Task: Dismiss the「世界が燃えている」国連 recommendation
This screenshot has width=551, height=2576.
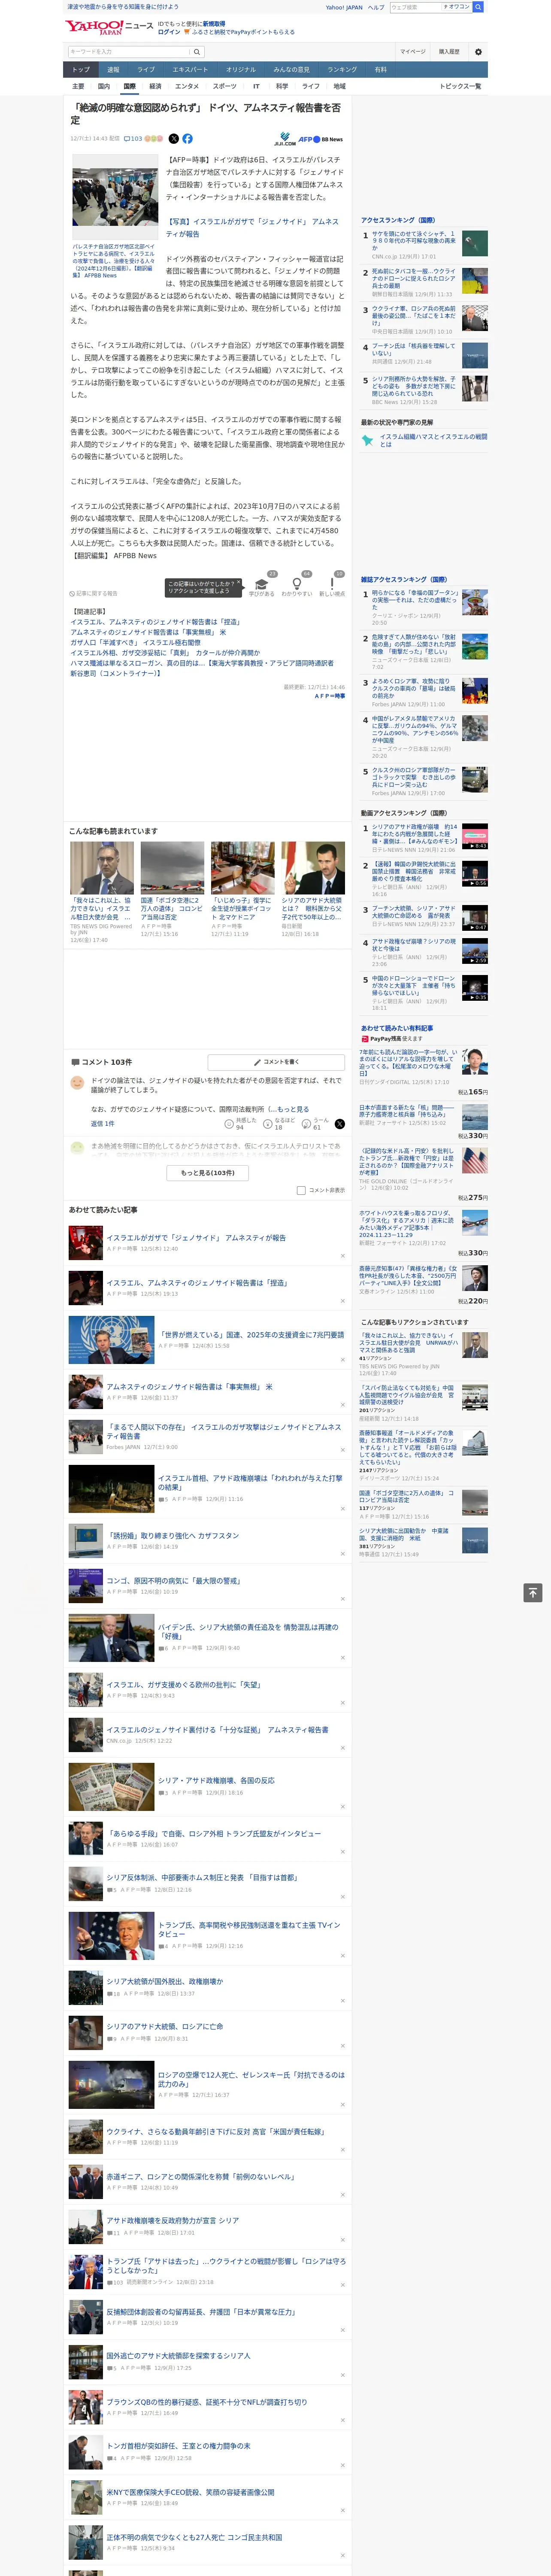Action: (x=343, y=1361)
